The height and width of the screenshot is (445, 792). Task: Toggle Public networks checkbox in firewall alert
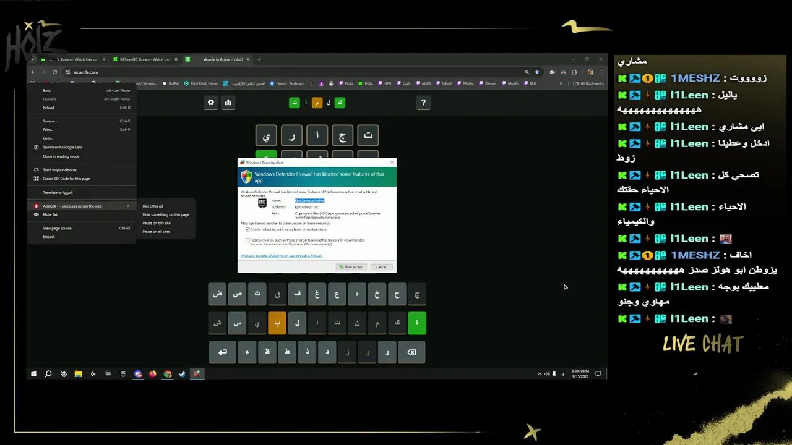point(247,240)
